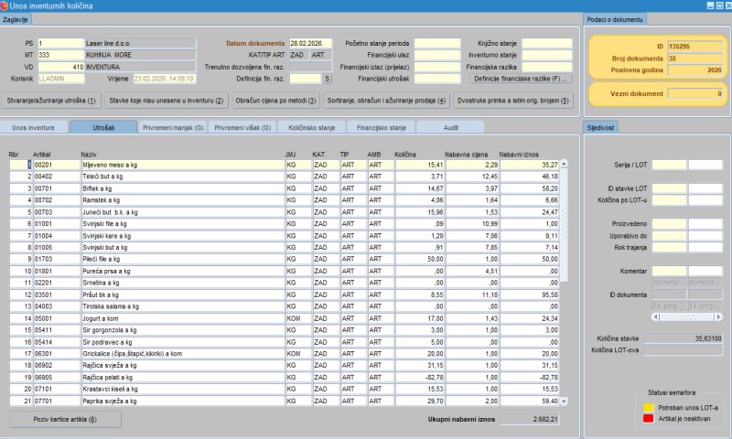This screenshot has width=732, height=439.
Task: Click the right arrow of the Sljedivost scrollbar
Action: click(718, 317)
